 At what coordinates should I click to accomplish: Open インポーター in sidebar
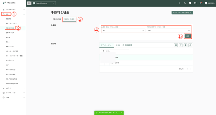(x=10, y=60)
